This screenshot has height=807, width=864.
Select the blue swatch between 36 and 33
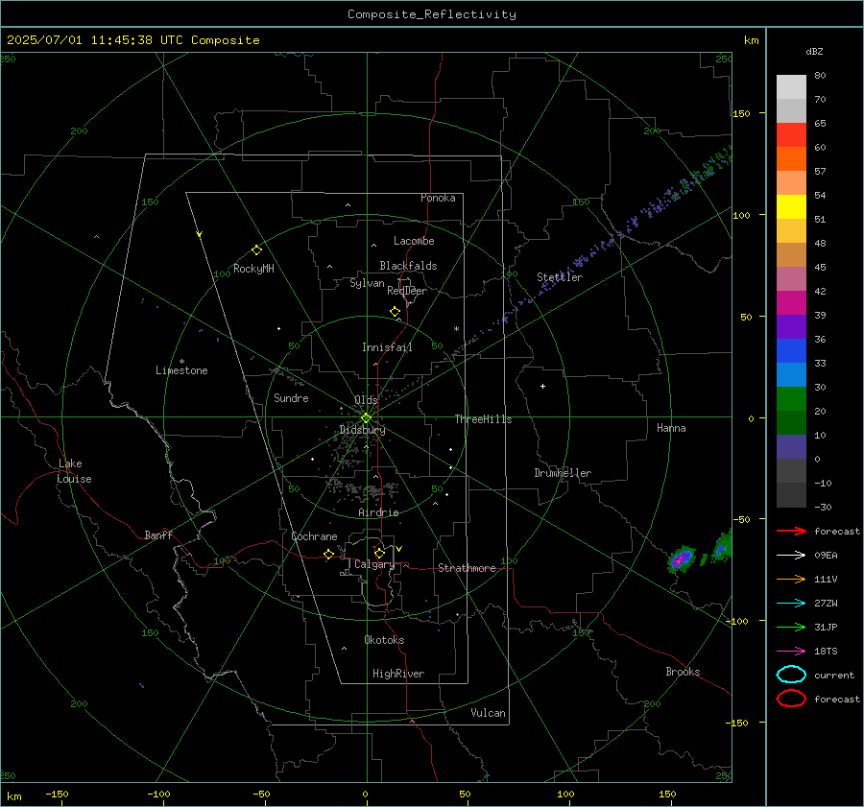[791, 351]
